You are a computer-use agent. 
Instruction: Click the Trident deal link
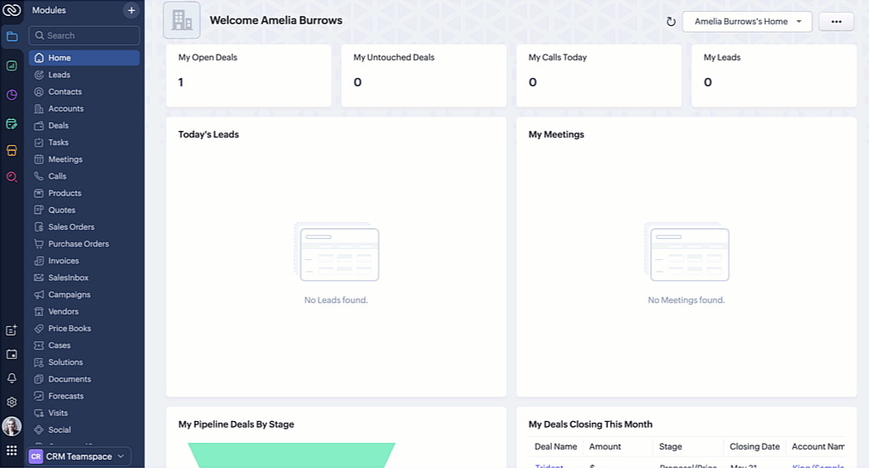(549, 465)
